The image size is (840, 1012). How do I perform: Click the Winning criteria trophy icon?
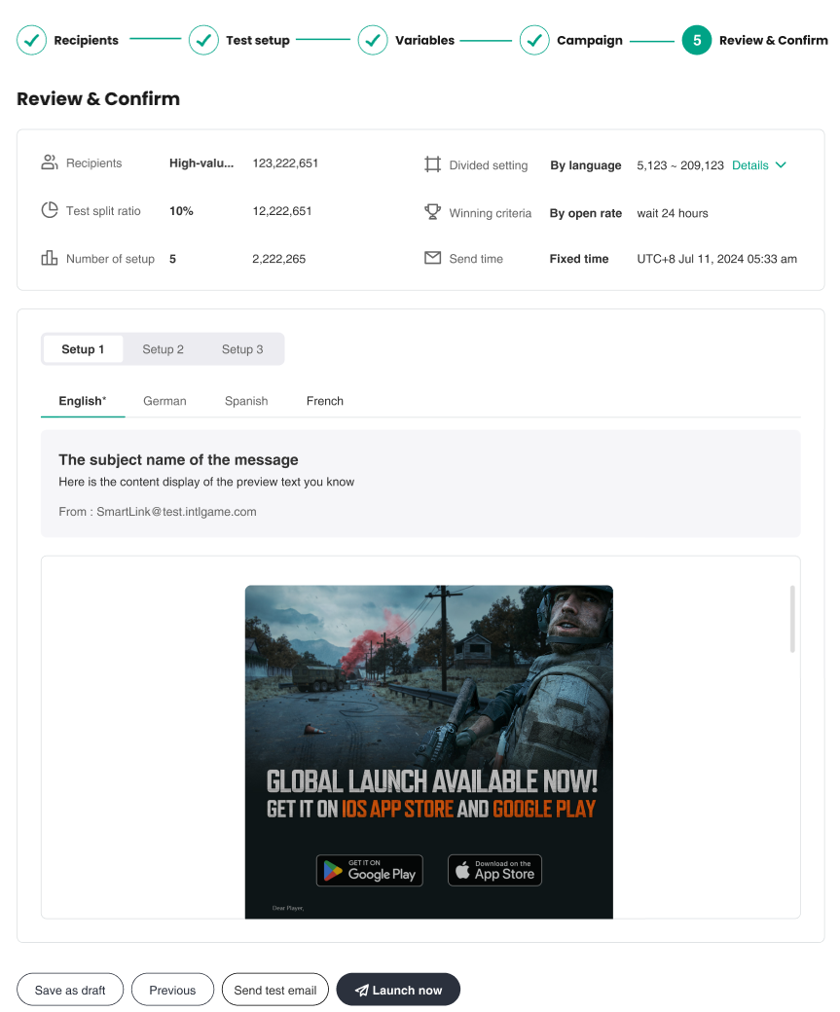[x=433, y=212]
